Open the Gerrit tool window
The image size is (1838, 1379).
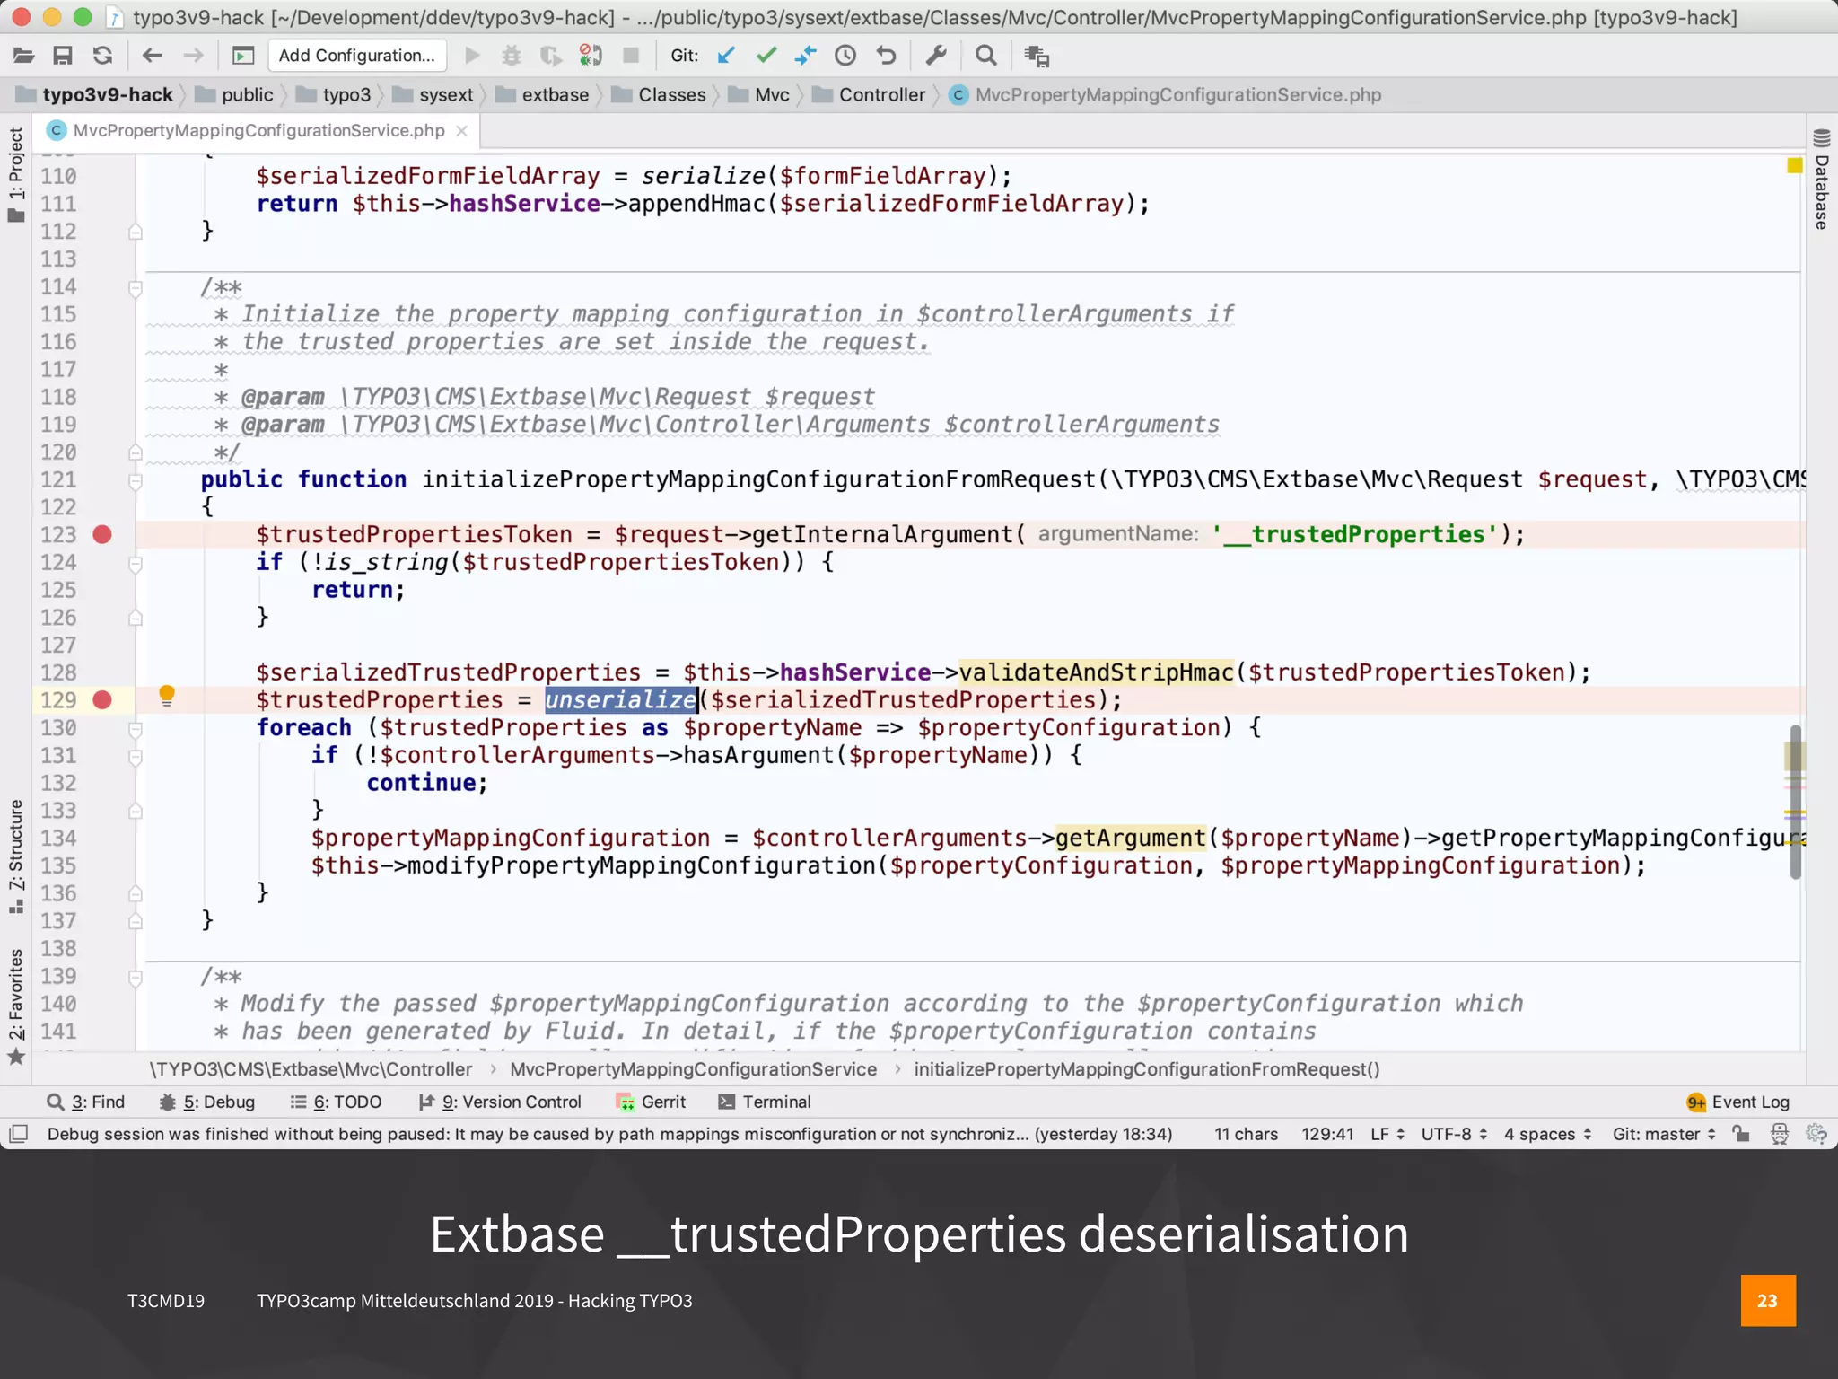click(x=652, y=1102)
